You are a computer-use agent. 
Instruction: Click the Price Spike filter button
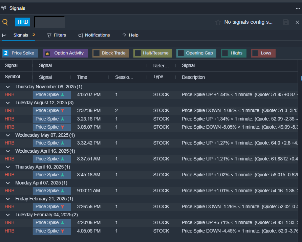pos(20,53)
